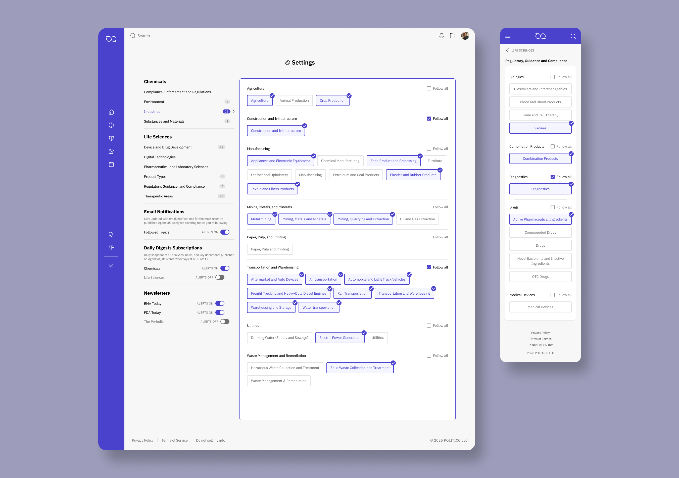This screenshot has height=478, width=679.
Task: Open Therapeutic Areas settings category
Action: [x=159, y=196]
